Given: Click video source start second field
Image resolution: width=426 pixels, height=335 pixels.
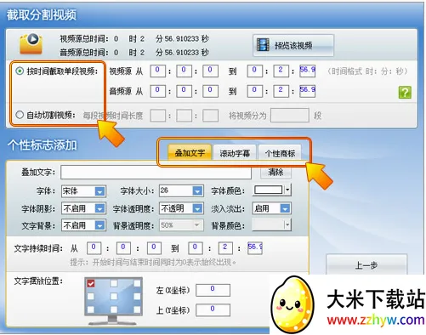Looking at the screenshot, I should tap(210, 71).
